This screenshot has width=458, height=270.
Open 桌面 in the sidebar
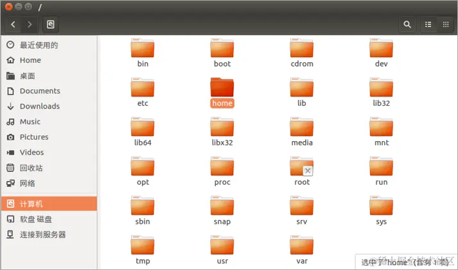click(x=49, y=76)
